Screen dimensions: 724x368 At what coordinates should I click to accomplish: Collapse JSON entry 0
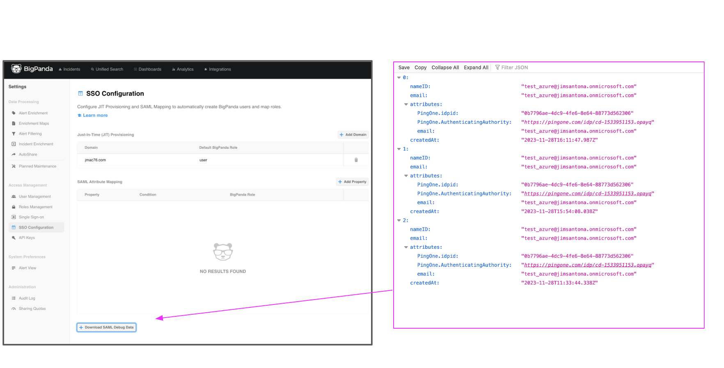pyautogui.click(x=399, y=77)
